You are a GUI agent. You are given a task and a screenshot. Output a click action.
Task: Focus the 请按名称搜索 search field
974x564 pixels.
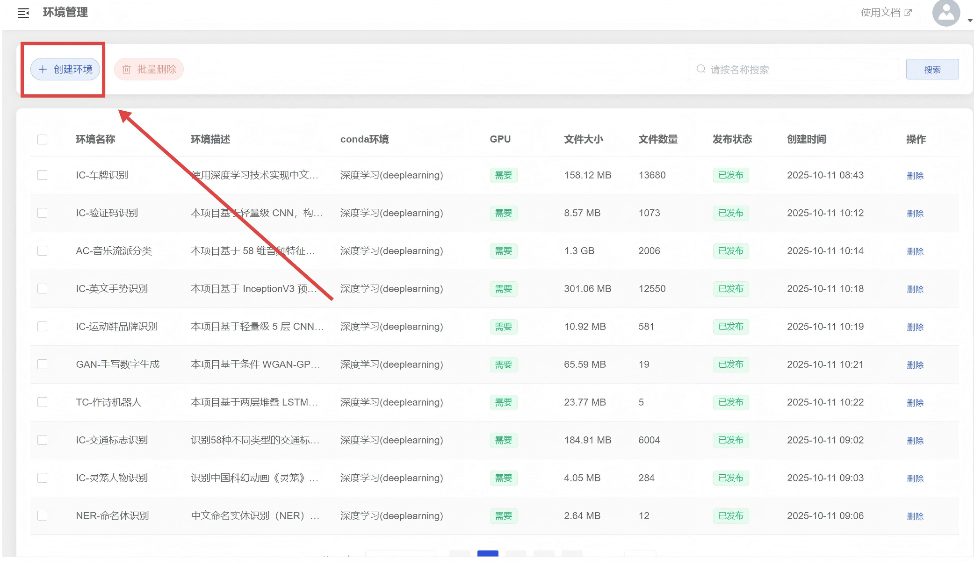800,69
